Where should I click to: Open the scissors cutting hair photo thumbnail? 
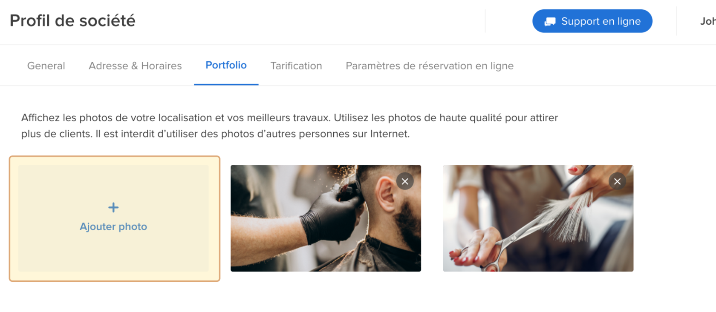(538, 218)
